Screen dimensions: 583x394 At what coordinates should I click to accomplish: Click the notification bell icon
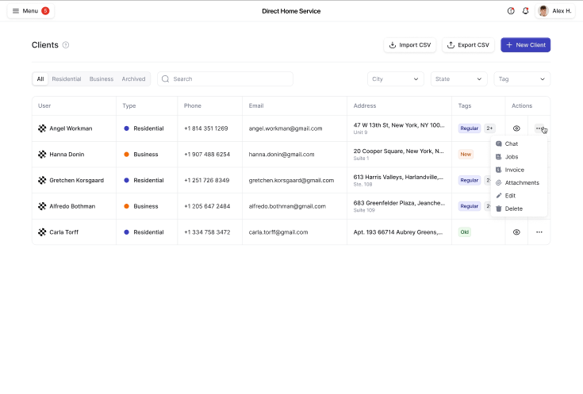525,11
